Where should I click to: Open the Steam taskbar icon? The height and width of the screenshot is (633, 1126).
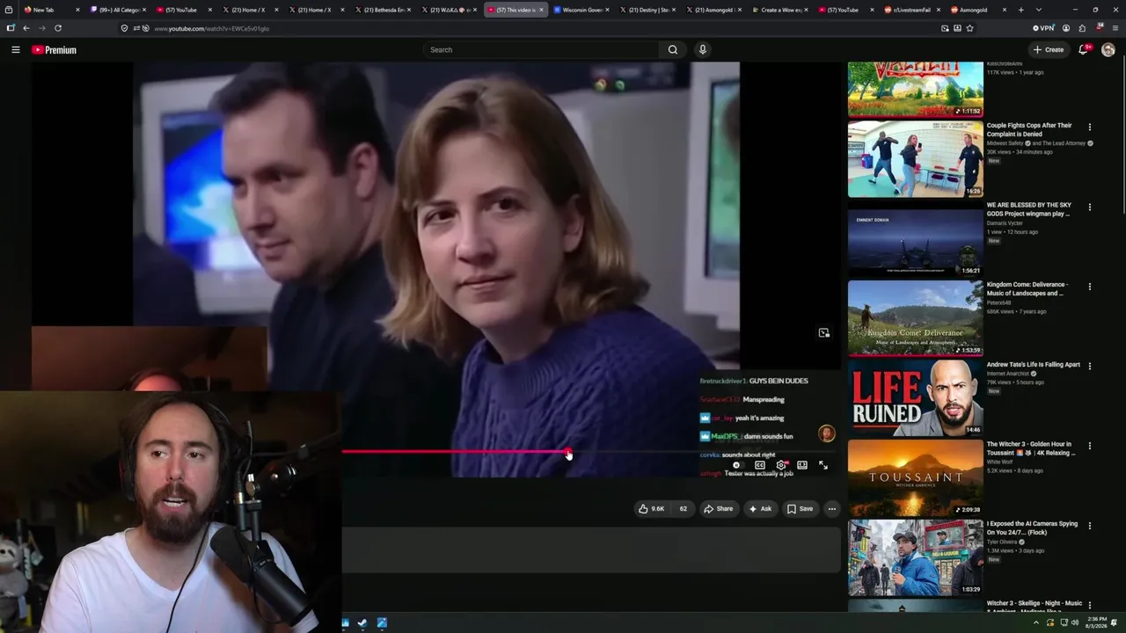[x=362, y=623]
